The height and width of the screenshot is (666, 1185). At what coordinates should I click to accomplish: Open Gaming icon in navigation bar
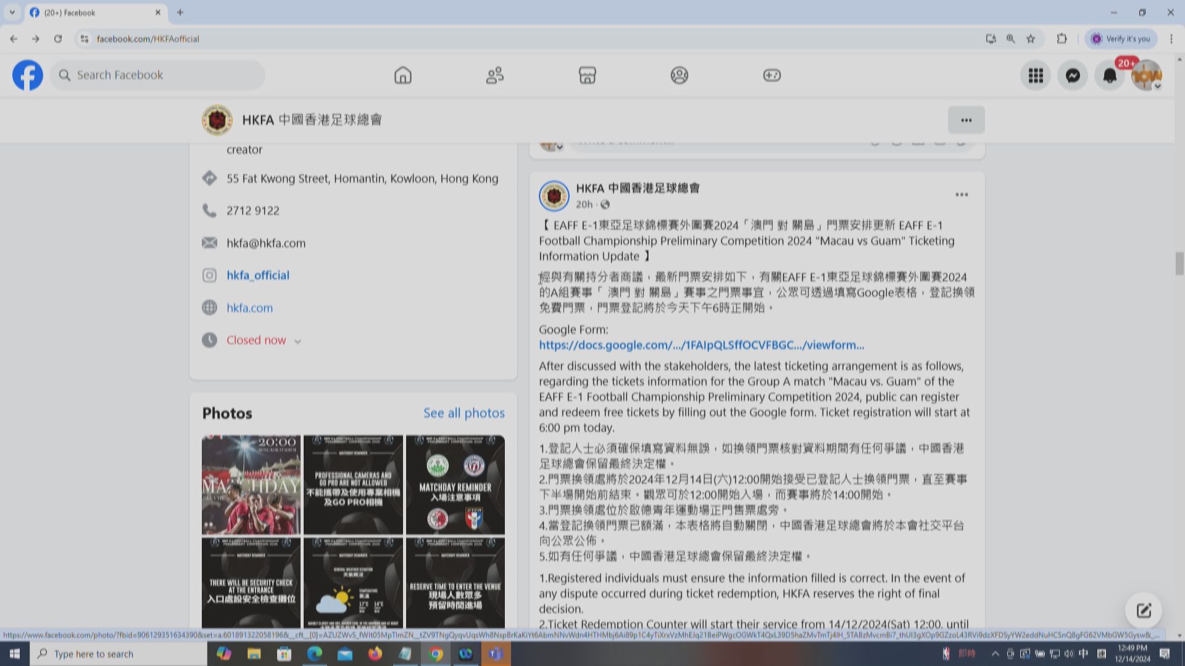pyautogui.click(x=771, y=75)
